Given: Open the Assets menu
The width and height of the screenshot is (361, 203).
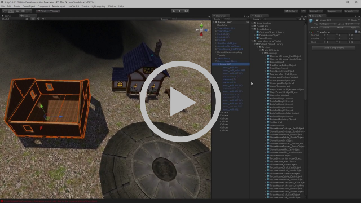Looking at the screenshot, I should click(x=16, y=6).
